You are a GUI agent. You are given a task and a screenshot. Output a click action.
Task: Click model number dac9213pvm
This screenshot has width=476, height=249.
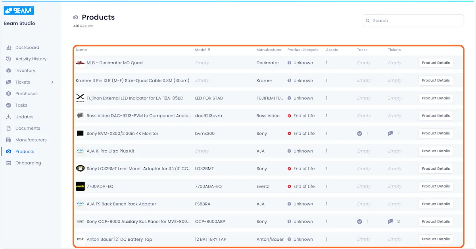(x=209, y=116)
